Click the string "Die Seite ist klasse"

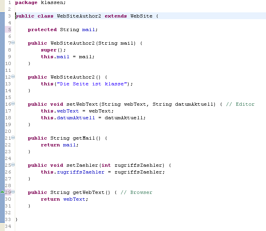click(x=92, y=84)
